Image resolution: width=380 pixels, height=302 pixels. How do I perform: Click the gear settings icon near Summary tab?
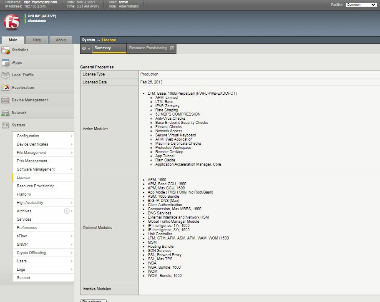(x=84, y=48)
